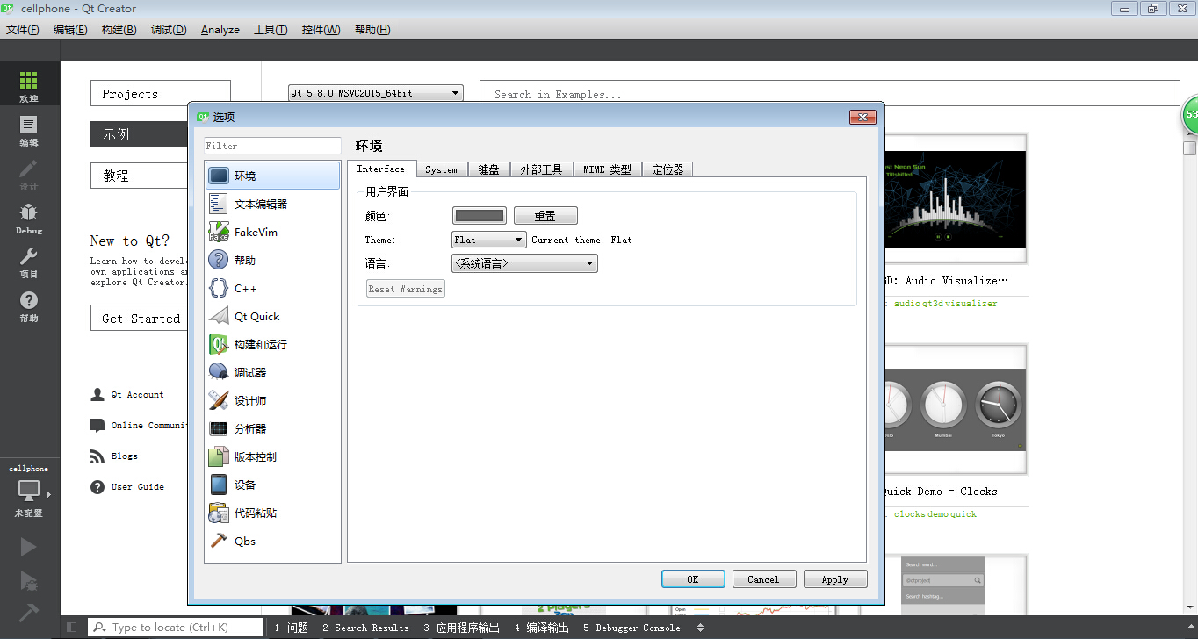Switch to Debug mode in left sidebar
Screen dimensions: 1198x639
pyautogui.click(x=29, y=219)
